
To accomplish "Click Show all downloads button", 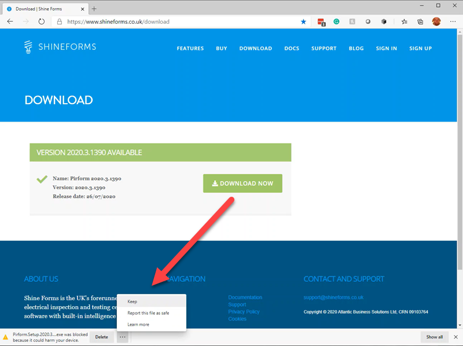I will [435, 337].
